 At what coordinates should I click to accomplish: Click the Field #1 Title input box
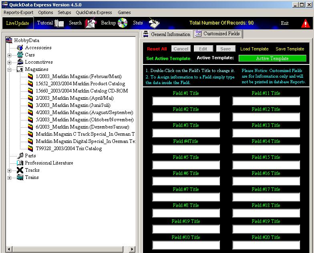[x=186, y=101]
